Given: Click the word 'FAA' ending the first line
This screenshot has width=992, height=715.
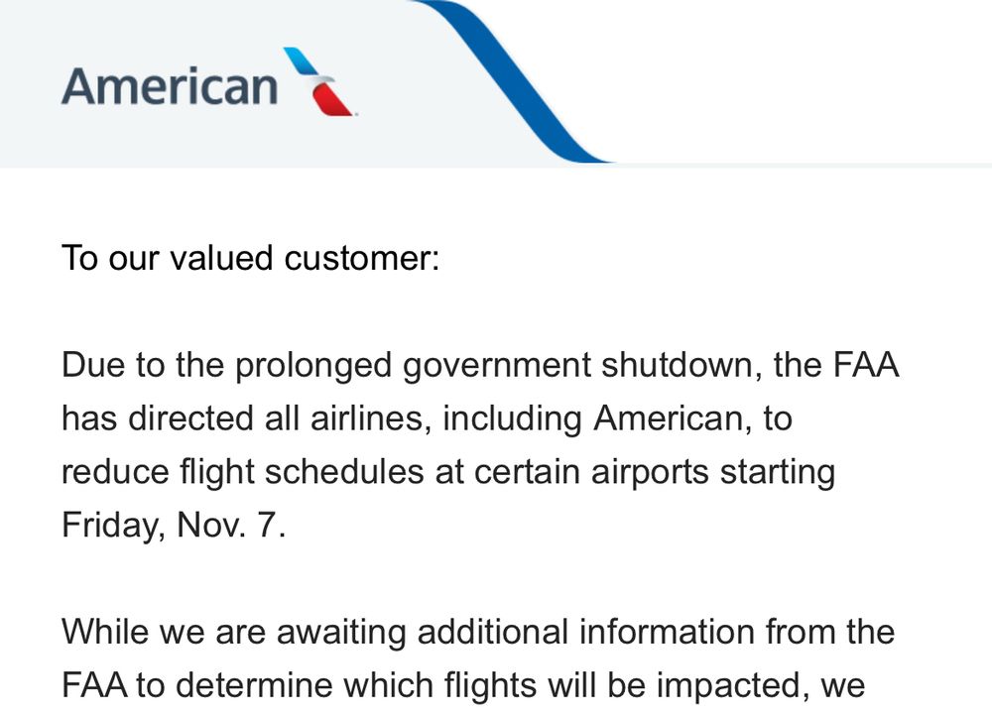Looking at the screenshot, I should click(866, 365).
